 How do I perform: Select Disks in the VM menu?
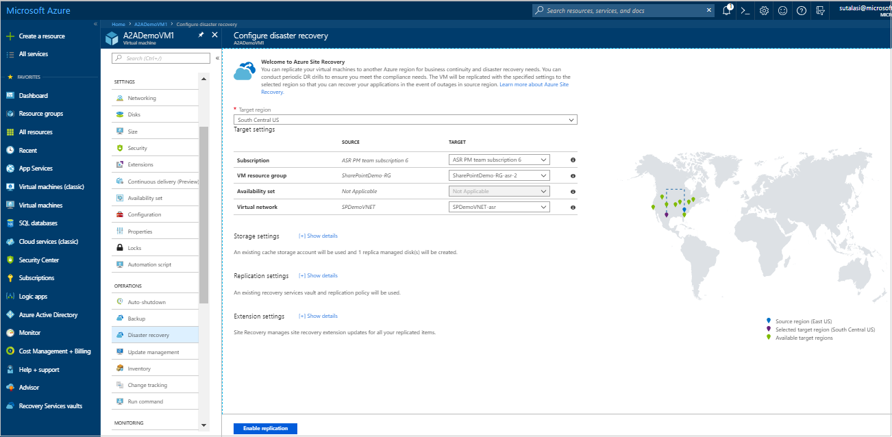[x=155, y=114]
